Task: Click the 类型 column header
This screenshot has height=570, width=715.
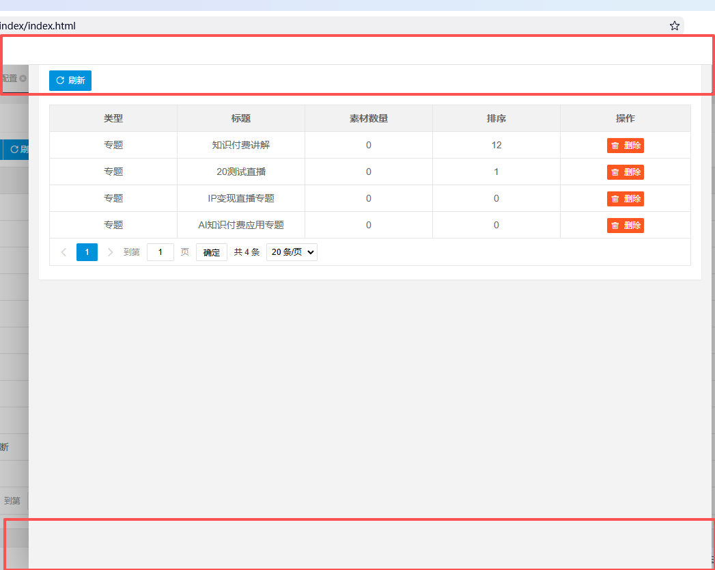Action: point(113,118)
